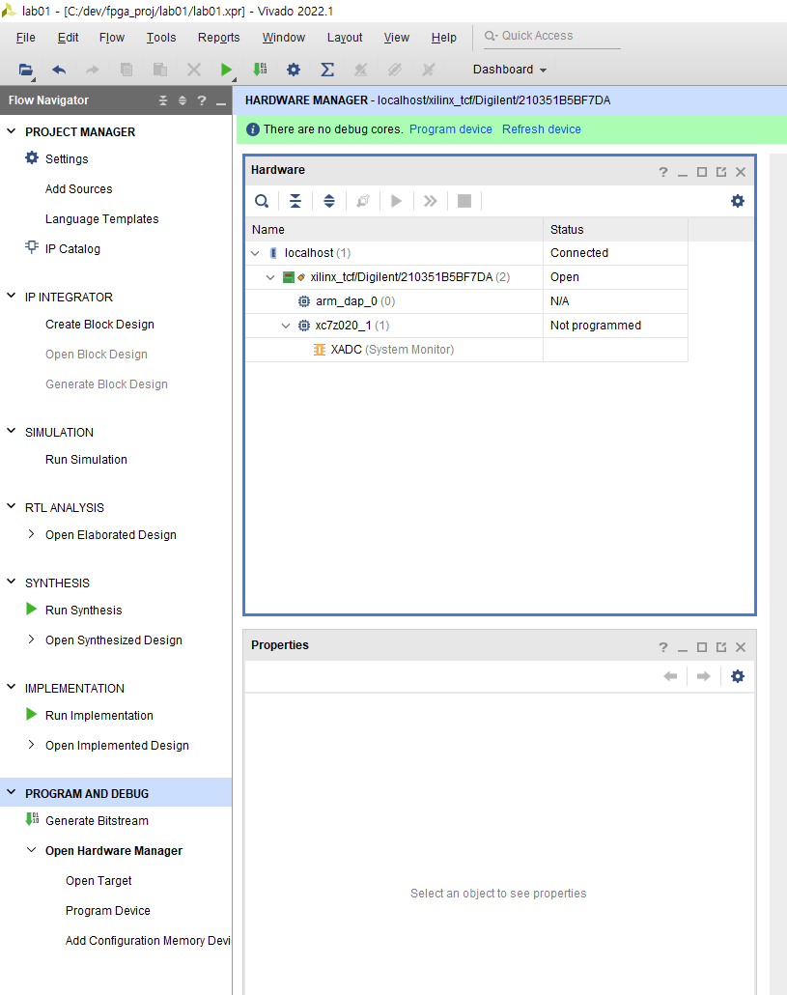Collapse xc7z020_1 device node

tap(286, 326)
